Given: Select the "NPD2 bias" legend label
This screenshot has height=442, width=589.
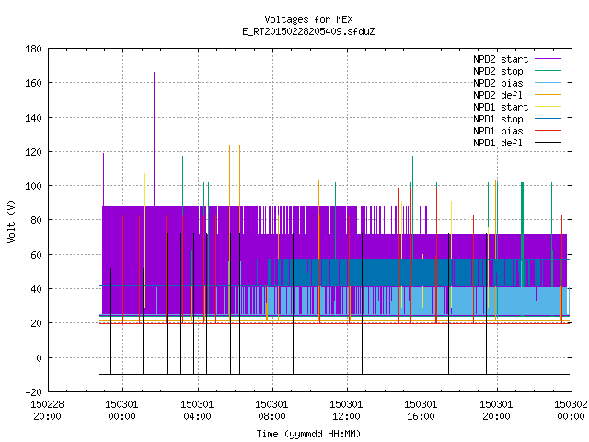Looking at the screenshot, I should 498,83.
